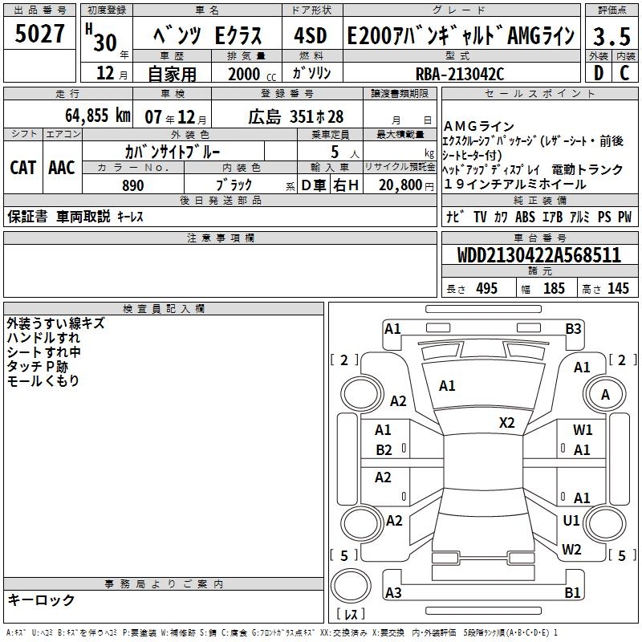Click the exterior grade D
Image resolution: width=642 pixels, height=642 pixels.
pyautogui.click(x=598, y=73)
